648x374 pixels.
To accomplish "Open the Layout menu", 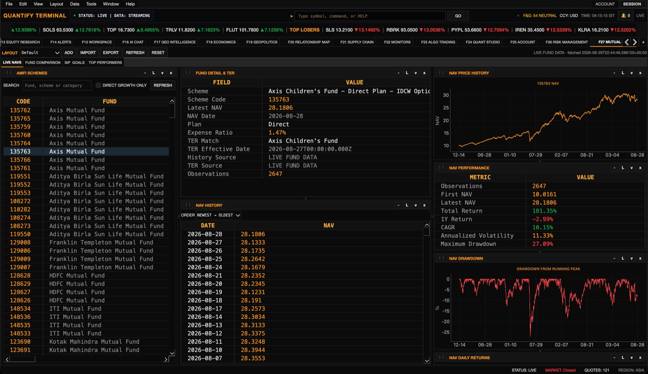I will pyautogui.click(x=56, y=4).
